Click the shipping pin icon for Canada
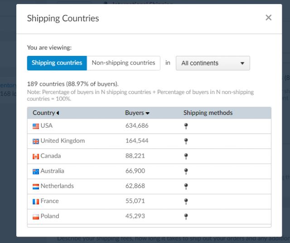The height and width of the screenshot is (243, 290). click(x=186, y=156)
